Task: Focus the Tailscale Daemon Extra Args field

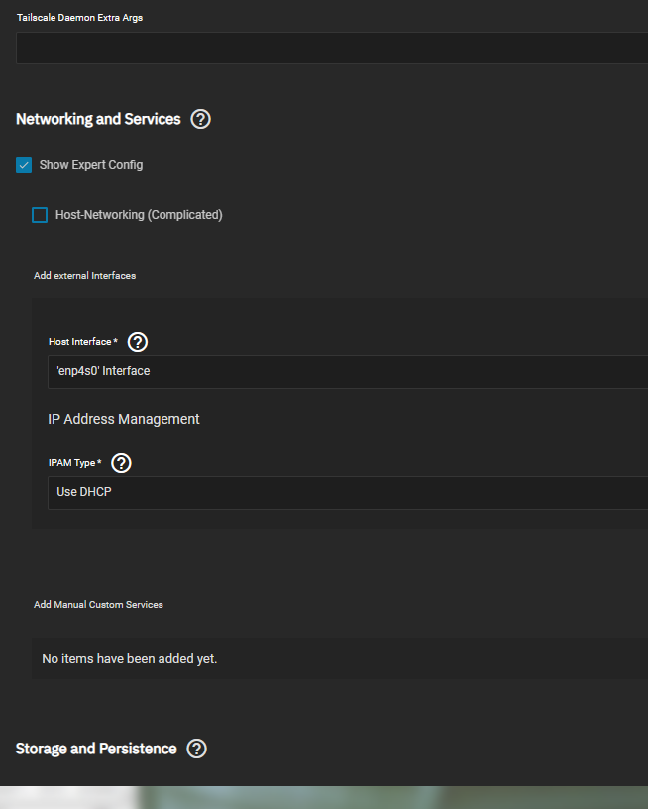Action: pyautogui.click(x=332, y=48)
